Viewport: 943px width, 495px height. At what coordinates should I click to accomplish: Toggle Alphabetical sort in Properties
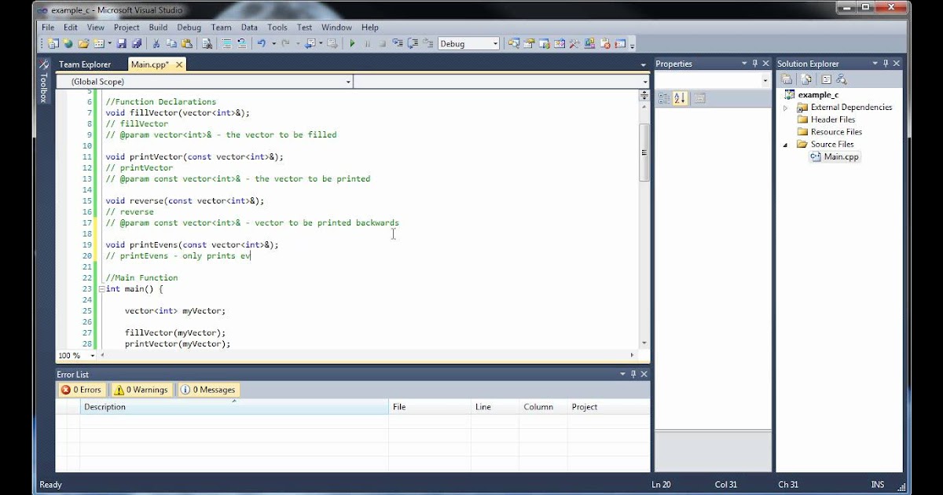tap(680, 98)
